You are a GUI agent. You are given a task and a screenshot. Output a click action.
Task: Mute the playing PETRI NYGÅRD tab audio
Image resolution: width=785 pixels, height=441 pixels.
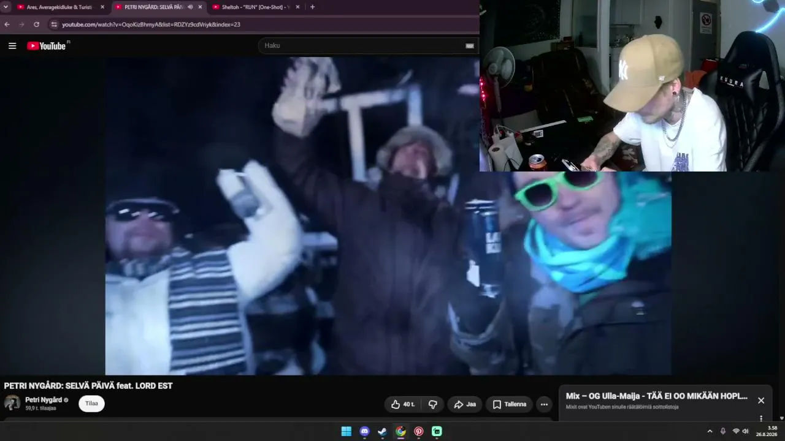[x=190, y=7]
